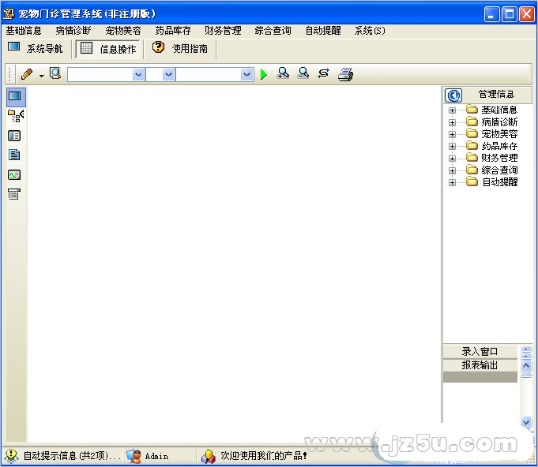
Task: Open the 自动提醒 menu
Action: click(x=323, y=31)
